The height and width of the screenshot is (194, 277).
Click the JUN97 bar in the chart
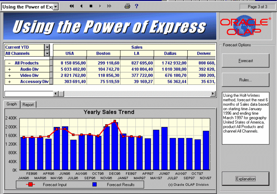click(165, 149)
